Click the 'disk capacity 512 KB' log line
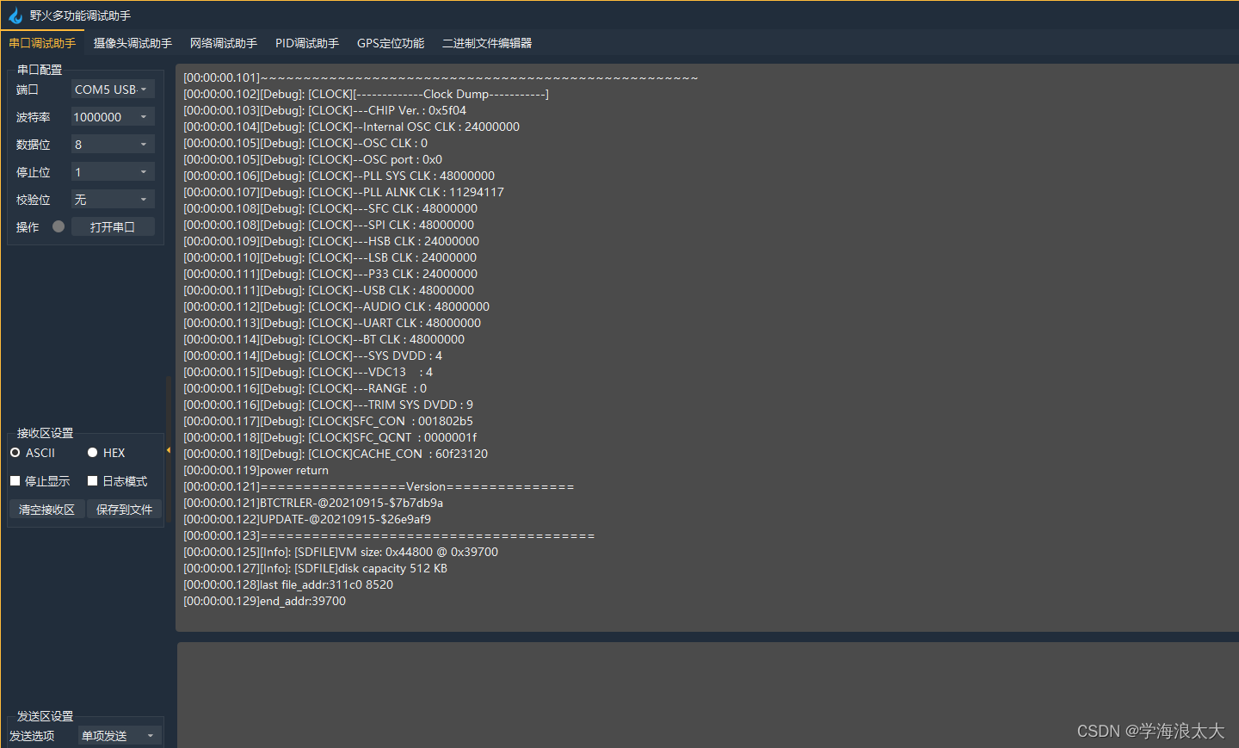The width and height of the screenshot is (1239, 748). (x=315, y=568)
